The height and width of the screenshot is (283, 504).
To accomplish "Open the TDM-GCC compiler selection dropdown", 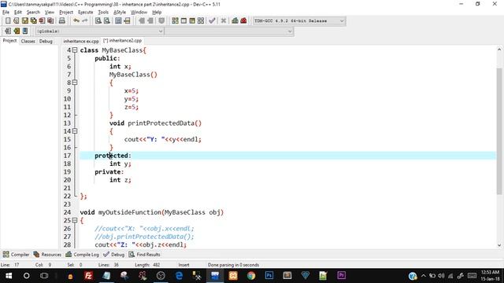I will coord(299,21).
